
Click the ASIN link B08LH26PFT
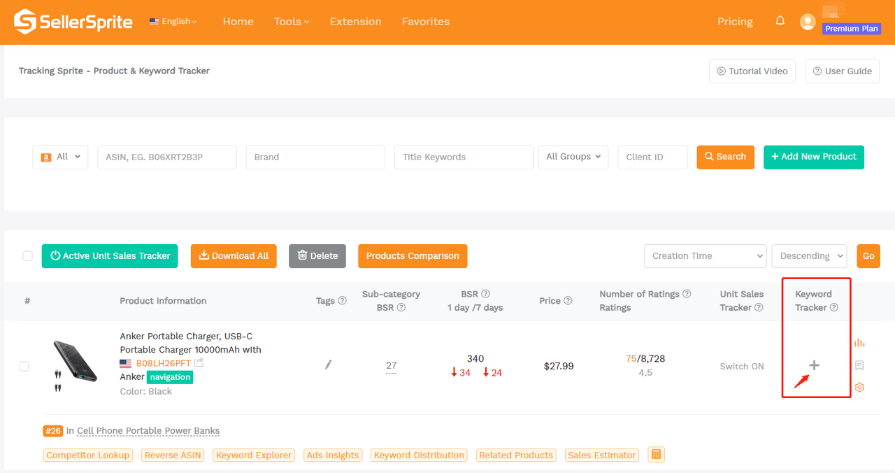pos(164,364)
